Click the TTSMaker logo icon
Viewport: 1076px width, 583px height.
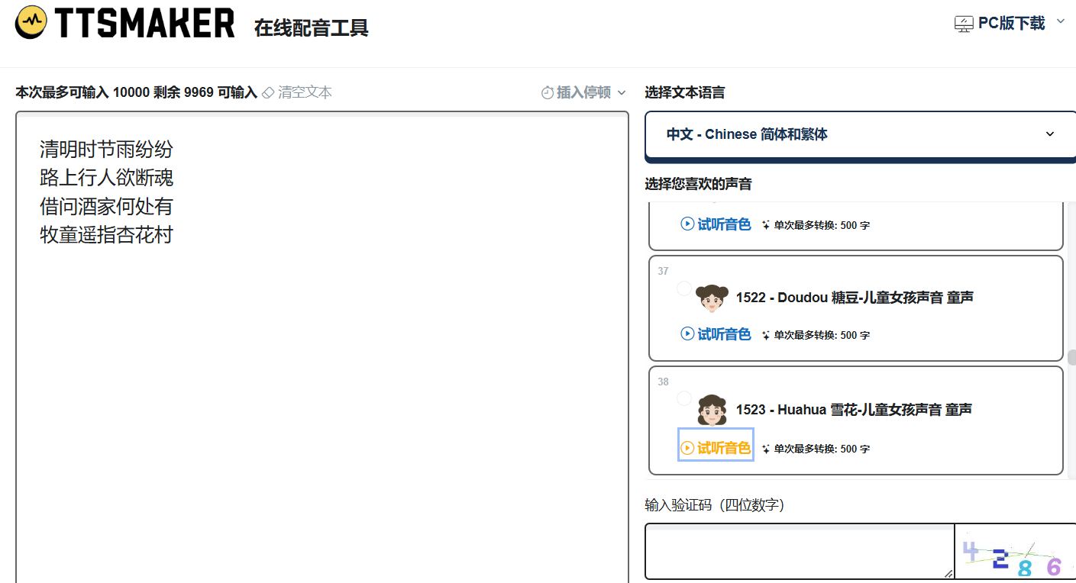pyautogui.click(x=31, y=22)
